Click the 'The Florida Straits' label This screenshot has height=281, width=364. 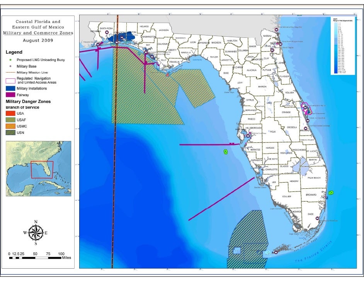point(313,252)
